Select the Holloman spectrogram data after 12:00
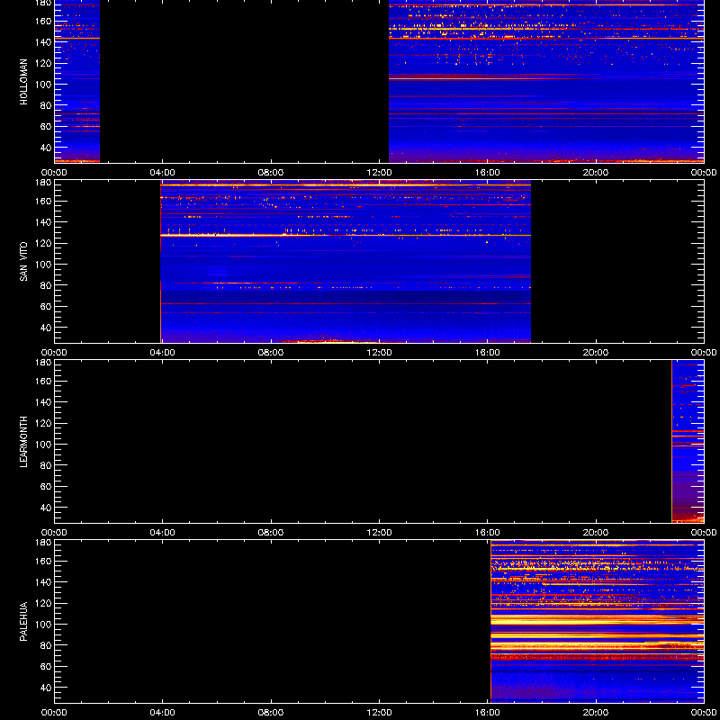 click(546, 81)
